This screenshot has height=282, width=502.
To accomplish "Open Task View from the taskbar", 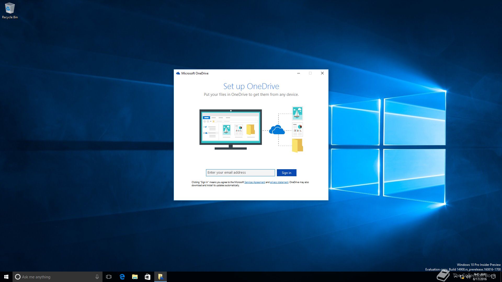I will (x=109, y=277).
